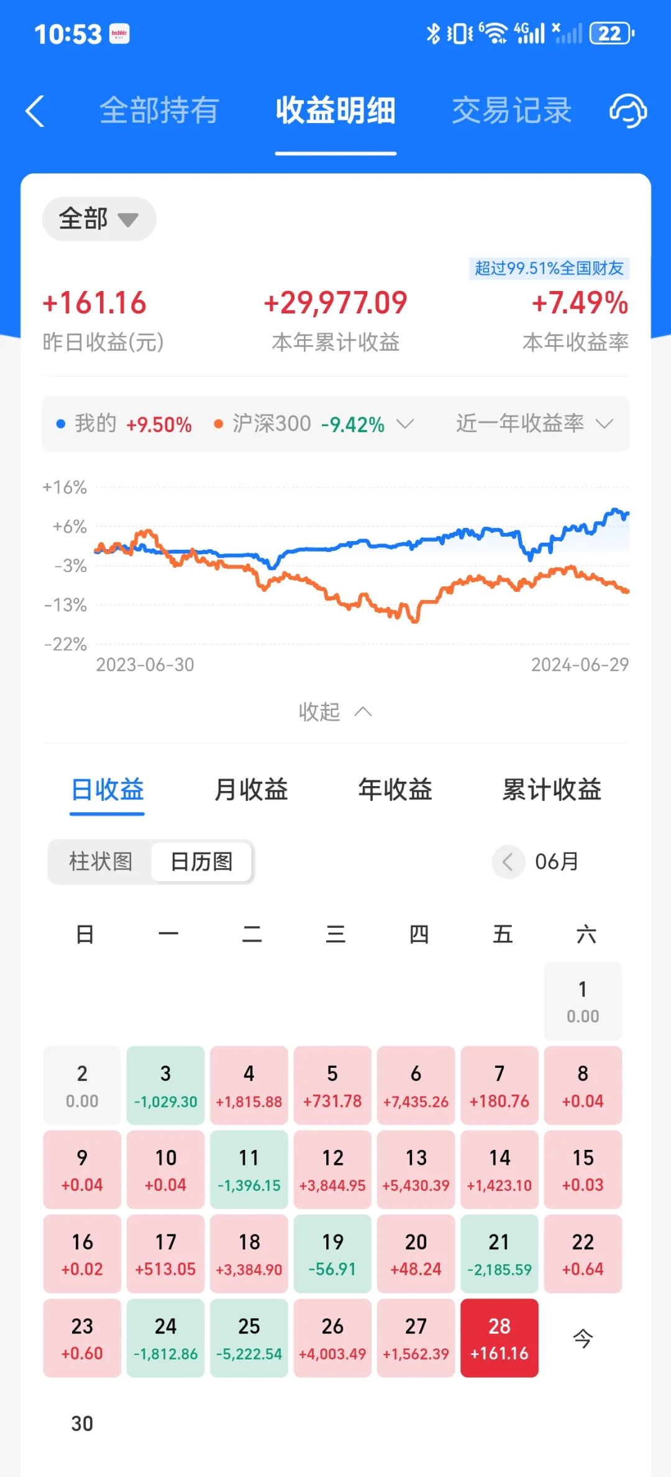Image resolution: width=671 pixels, height=1477 pixels.
Task: Go to previous month arrow
Action: pyautogui.click(x=508, y=862)
